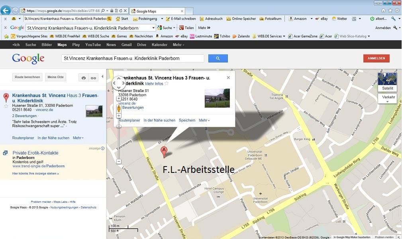
Task: Close the map info window
Action: (228, 77)
